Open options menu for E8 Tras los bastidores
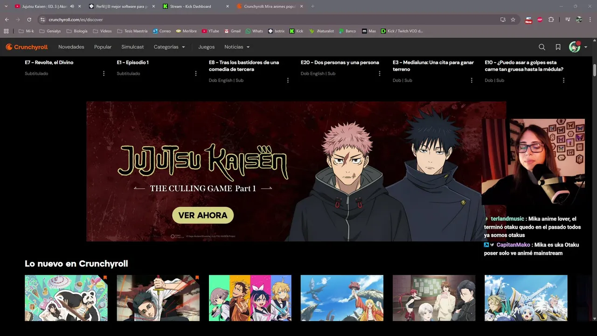Screen dimensions: 597x336 [287, 80]
